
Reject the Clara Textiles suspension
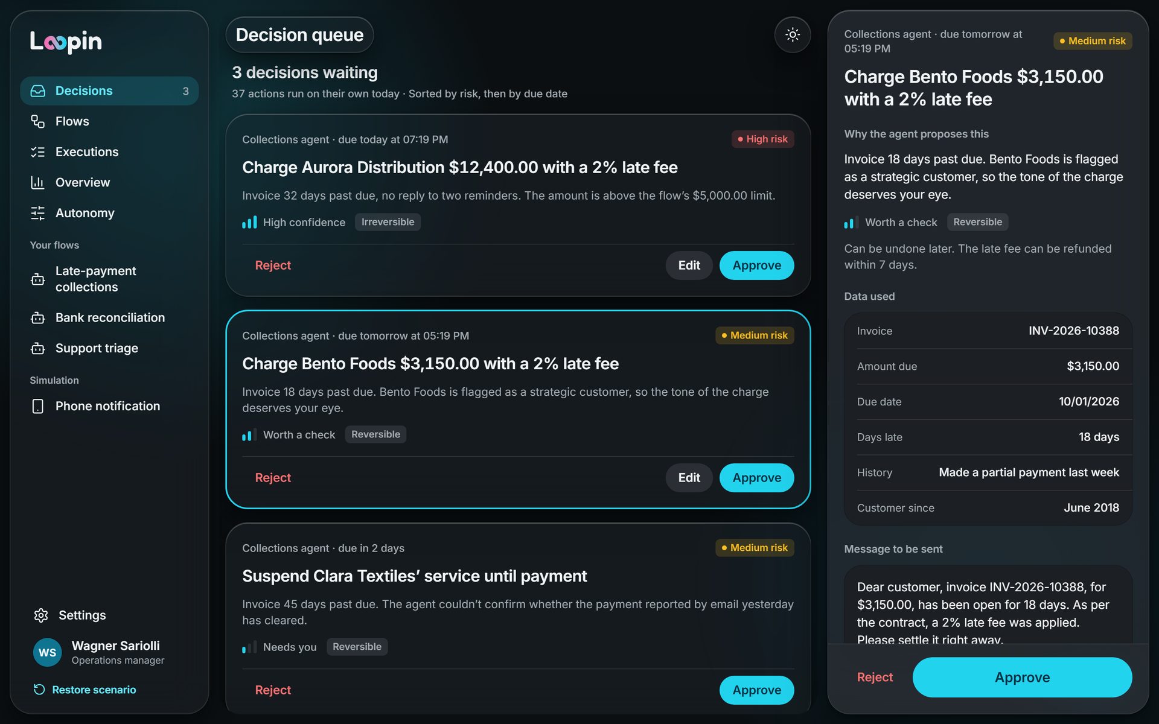click(273, 690)
